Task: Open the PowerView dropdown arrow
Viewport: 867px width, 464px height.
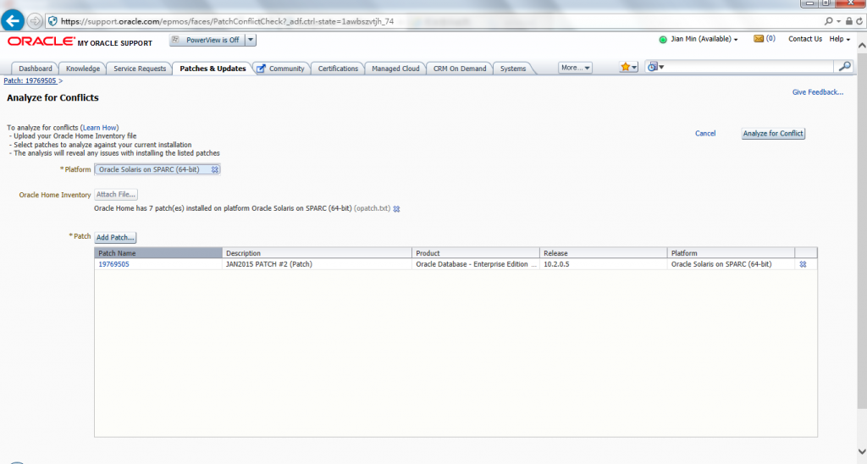Action: [x=251, y=40]
